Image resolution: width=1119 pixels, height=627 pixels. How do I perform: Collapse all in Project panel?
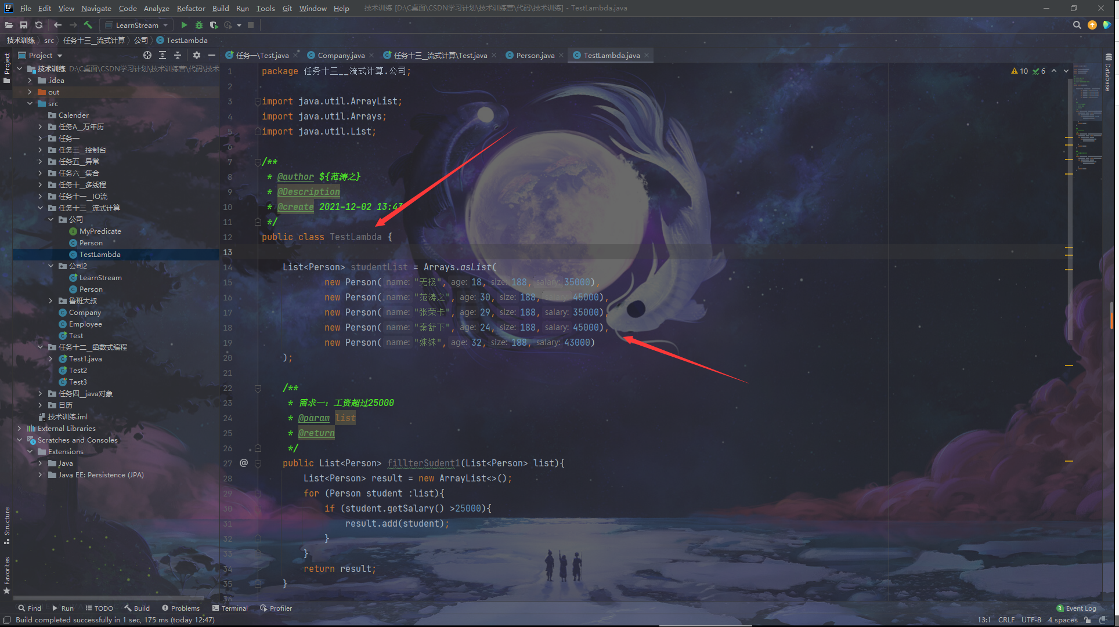click(x=178, y=55)
